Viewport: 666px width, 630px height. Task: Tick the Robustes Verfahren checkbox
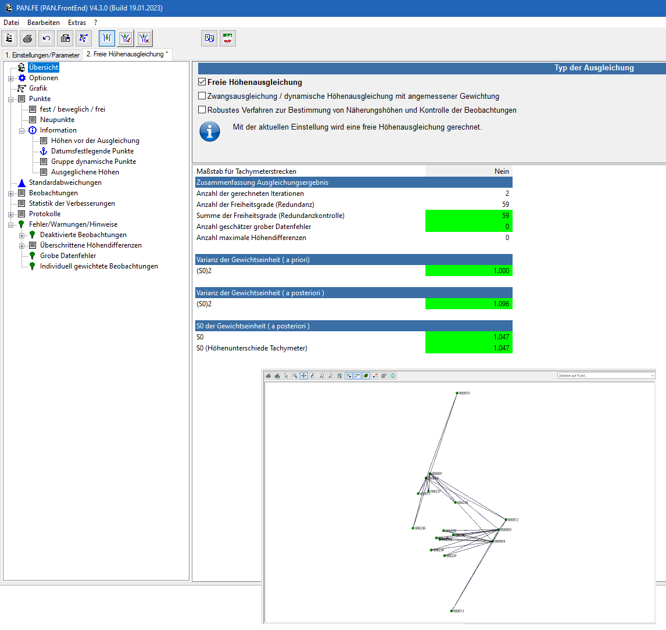[x=202, y=110]
